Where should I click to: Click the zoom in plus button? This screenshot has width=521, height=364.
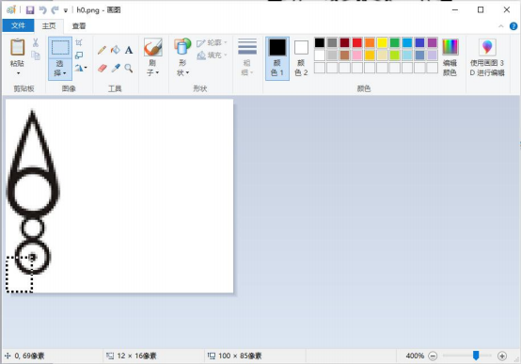pos(502,356)
